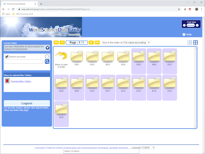
Task: Open the B03/ folder
Action: pos(108,57)
